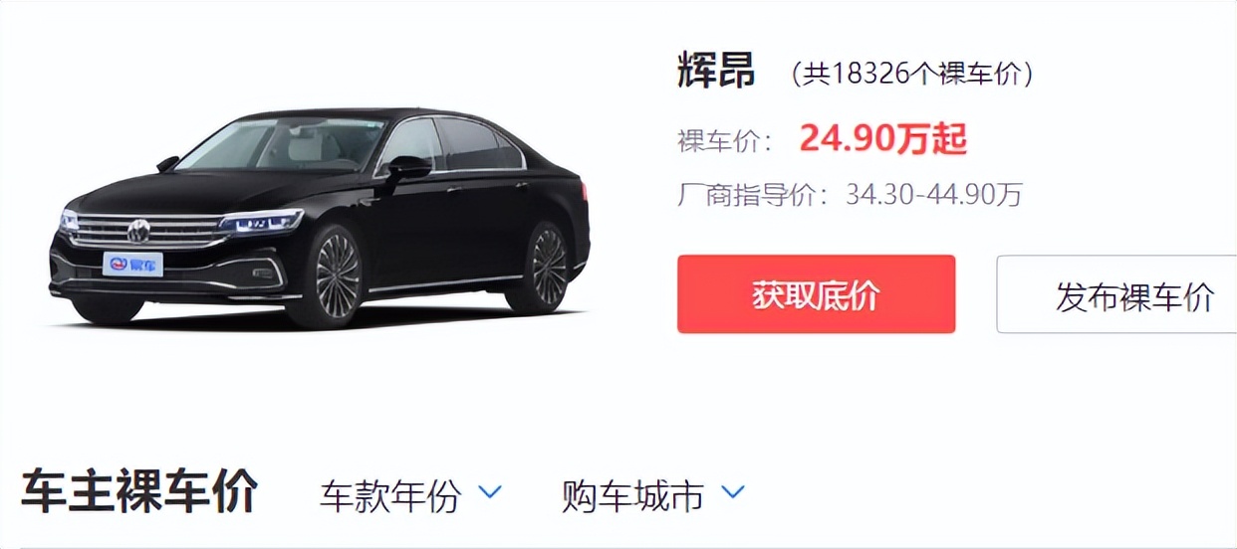This screenshot has width=1237, height=549.
Task: Click the VW emblem on the grille
Action: pos(138,232)
